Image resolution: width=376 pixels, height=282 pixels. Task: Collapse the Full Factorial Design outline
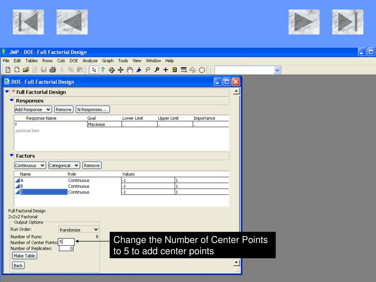pyautogui.click(x=7, y=91)
